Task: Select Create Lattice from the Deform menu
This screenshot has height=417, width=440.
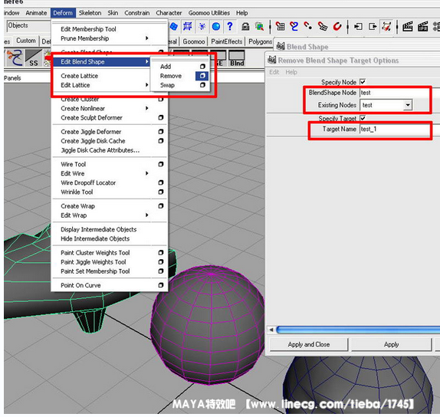Action: (80, 76)
